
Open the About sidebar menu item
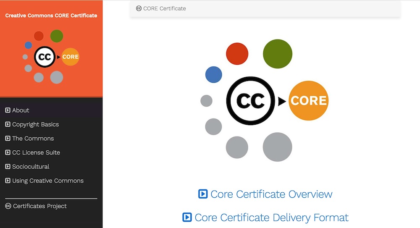21,110
